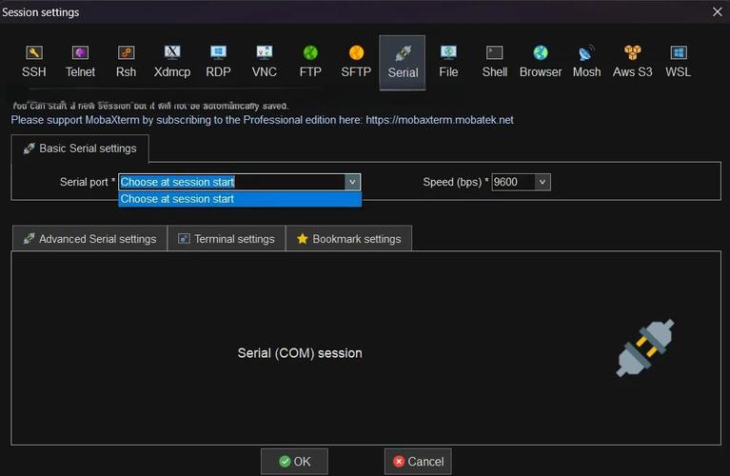730x476 pixels.
Task: Open the RDP session type
Action: [218, 62]
